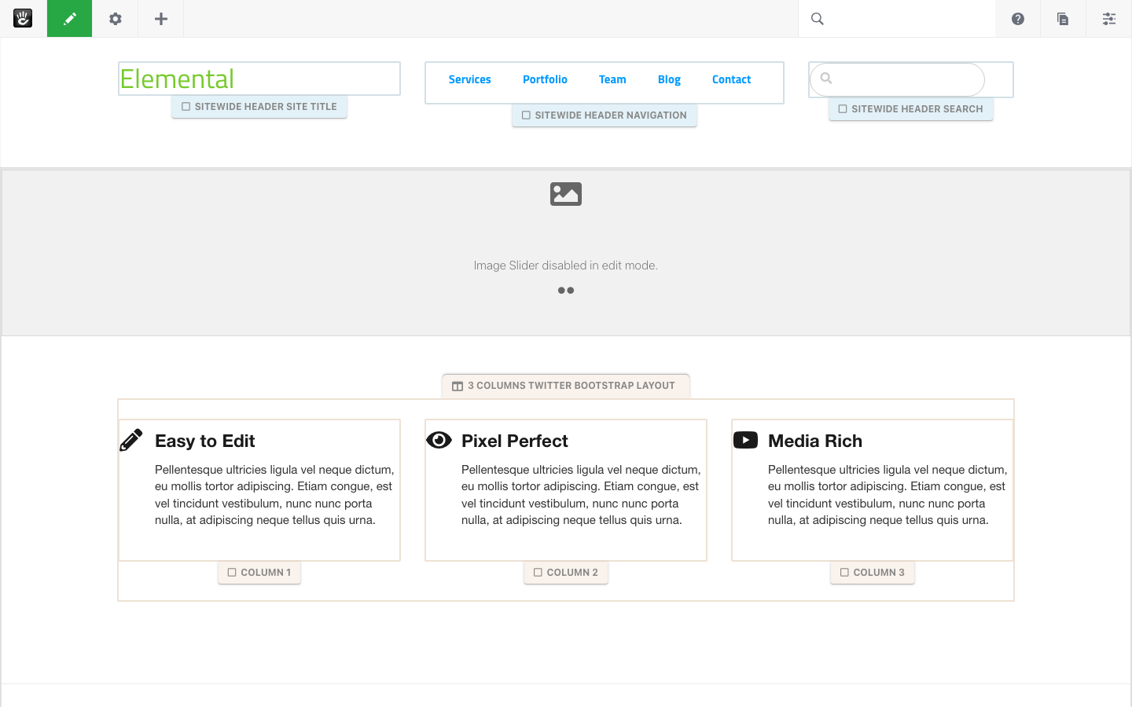This screenshot has width=1132, height=707.
Task: Open the Portfolio navigation link
Action: (545, 79)
